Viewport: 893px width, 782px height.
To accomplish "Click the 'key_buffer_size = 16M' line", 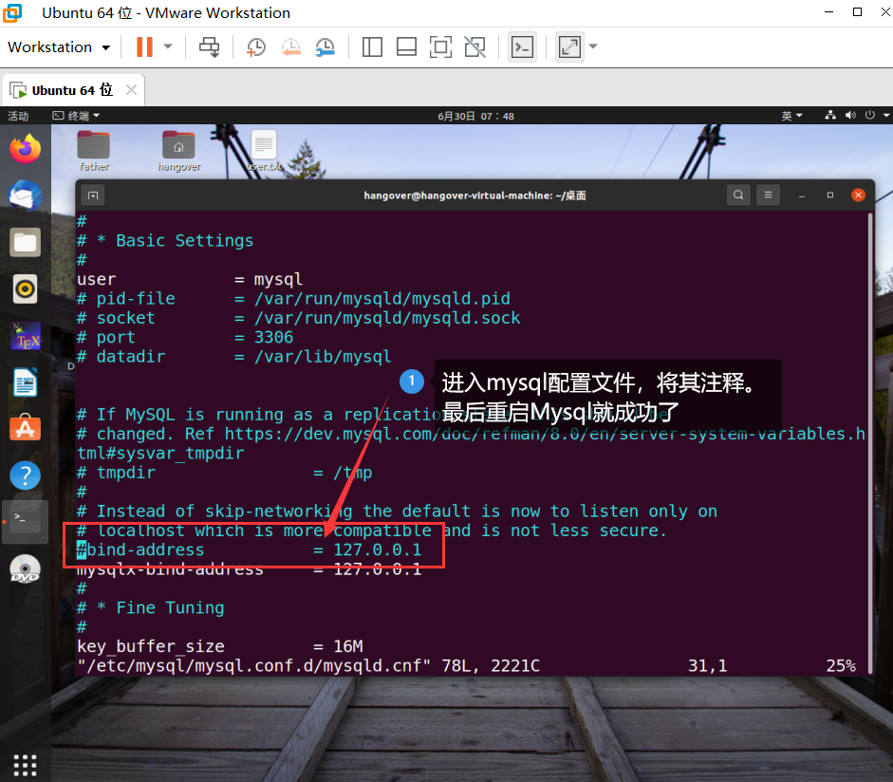I will [220, 647].
